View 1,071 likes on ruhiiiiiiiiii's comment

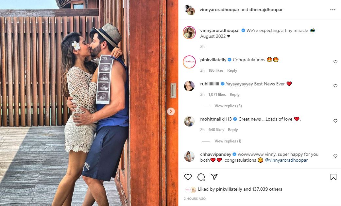tap(217, 94)
